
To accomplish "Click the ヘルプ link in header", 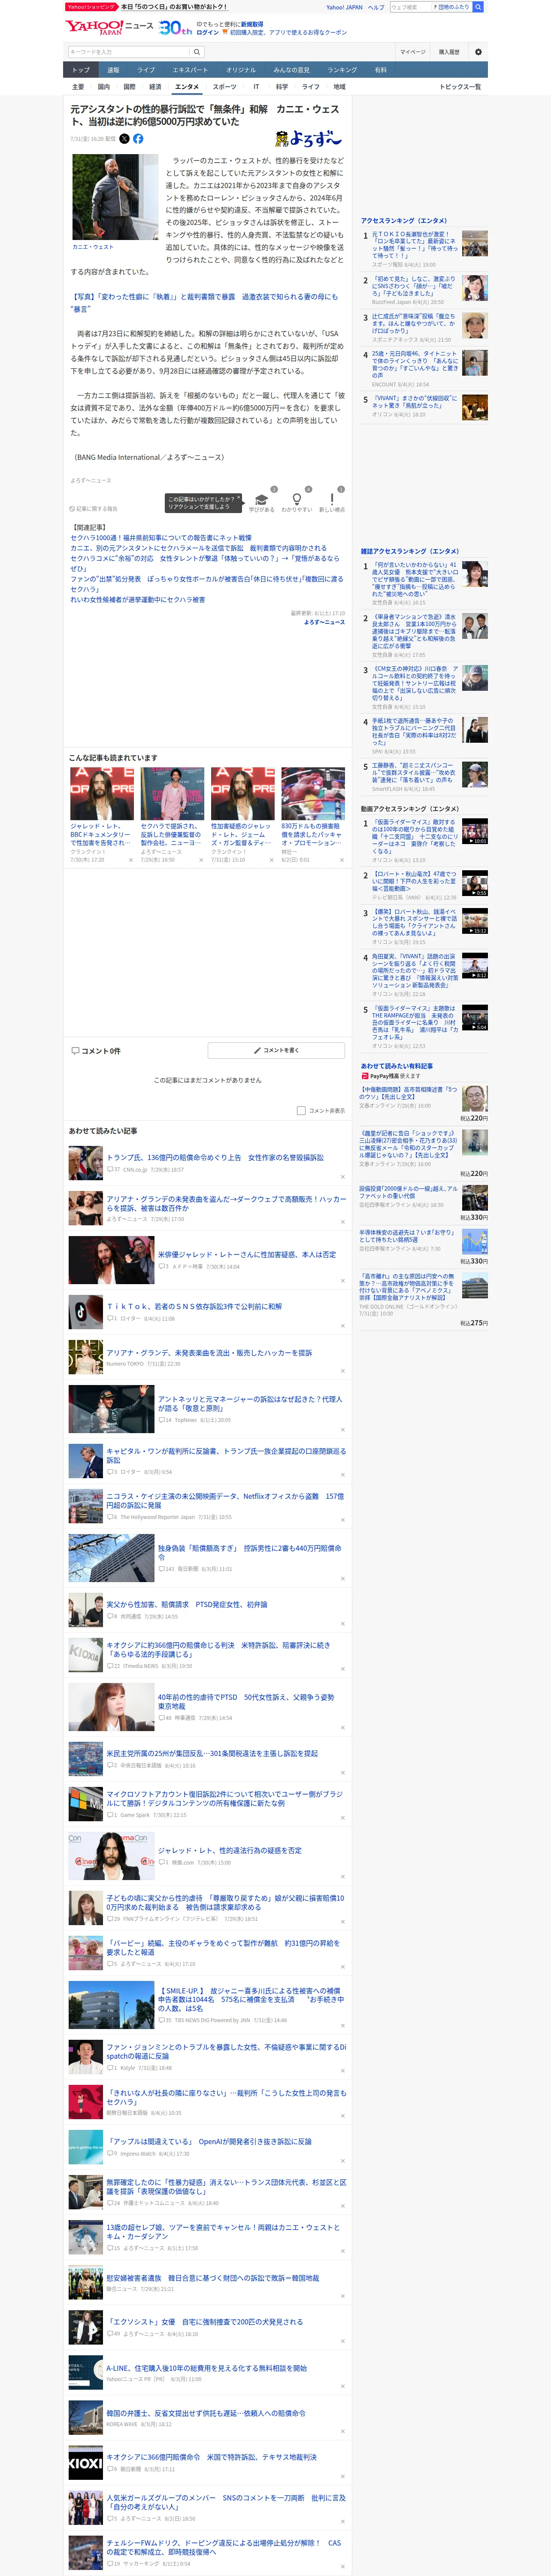I will [x=376, y=7].
